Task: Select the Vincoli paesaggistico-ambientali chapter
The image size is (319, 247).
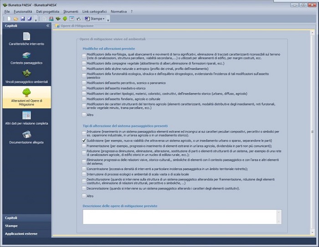Action: pos(26,76)
